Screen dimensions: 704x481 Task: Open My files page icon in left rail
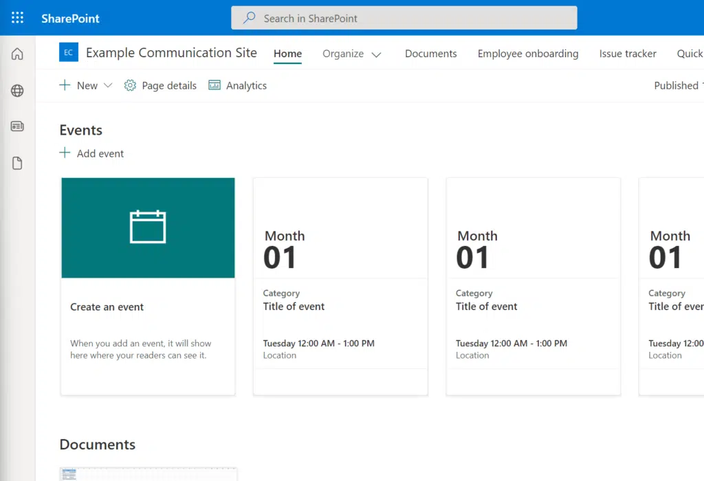(x=17, y=164)
